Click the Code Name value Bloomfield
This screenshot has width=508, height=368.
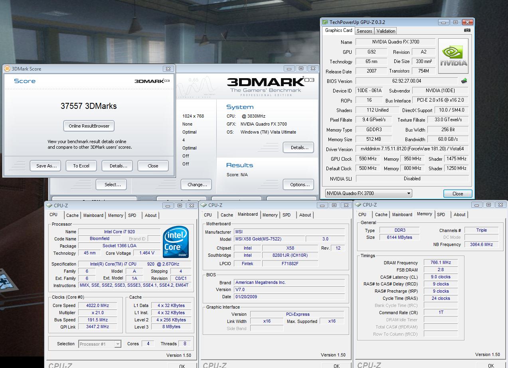click(x=99, y=238)
